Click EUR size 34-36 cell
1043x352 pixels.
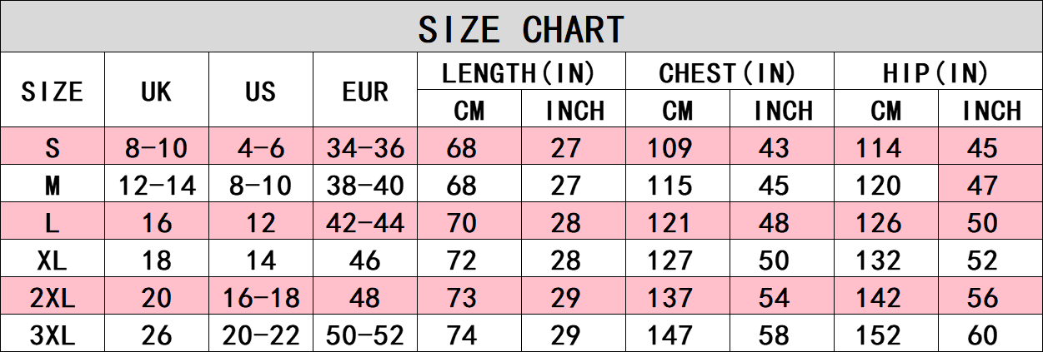[x=365, y=148]
